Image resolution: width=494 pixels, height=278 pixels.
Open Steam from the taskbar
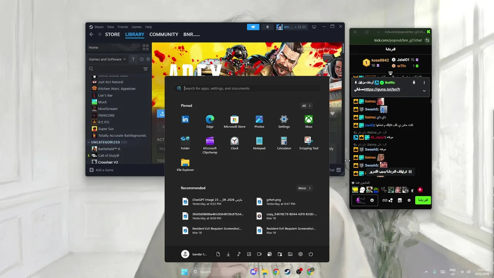pyautogui.click(x=288, y=272)
